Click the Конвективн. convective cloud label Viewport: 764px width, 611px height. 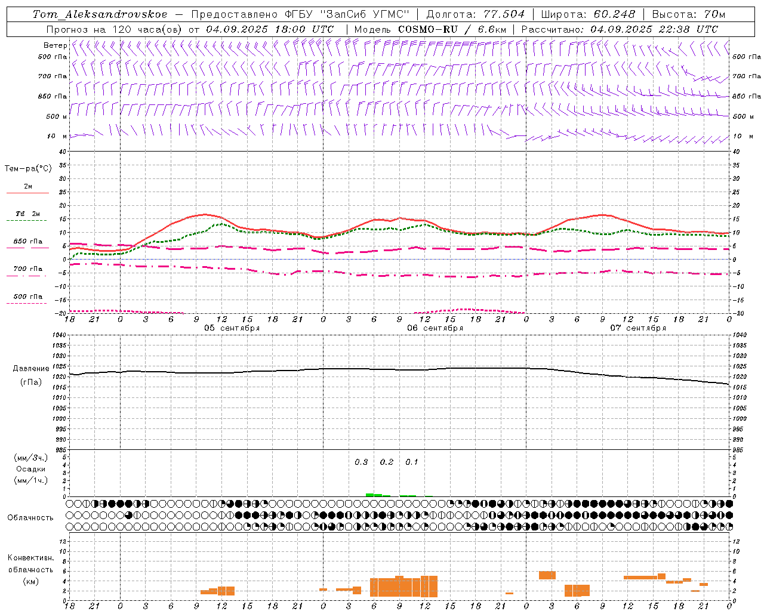point(31,558)
